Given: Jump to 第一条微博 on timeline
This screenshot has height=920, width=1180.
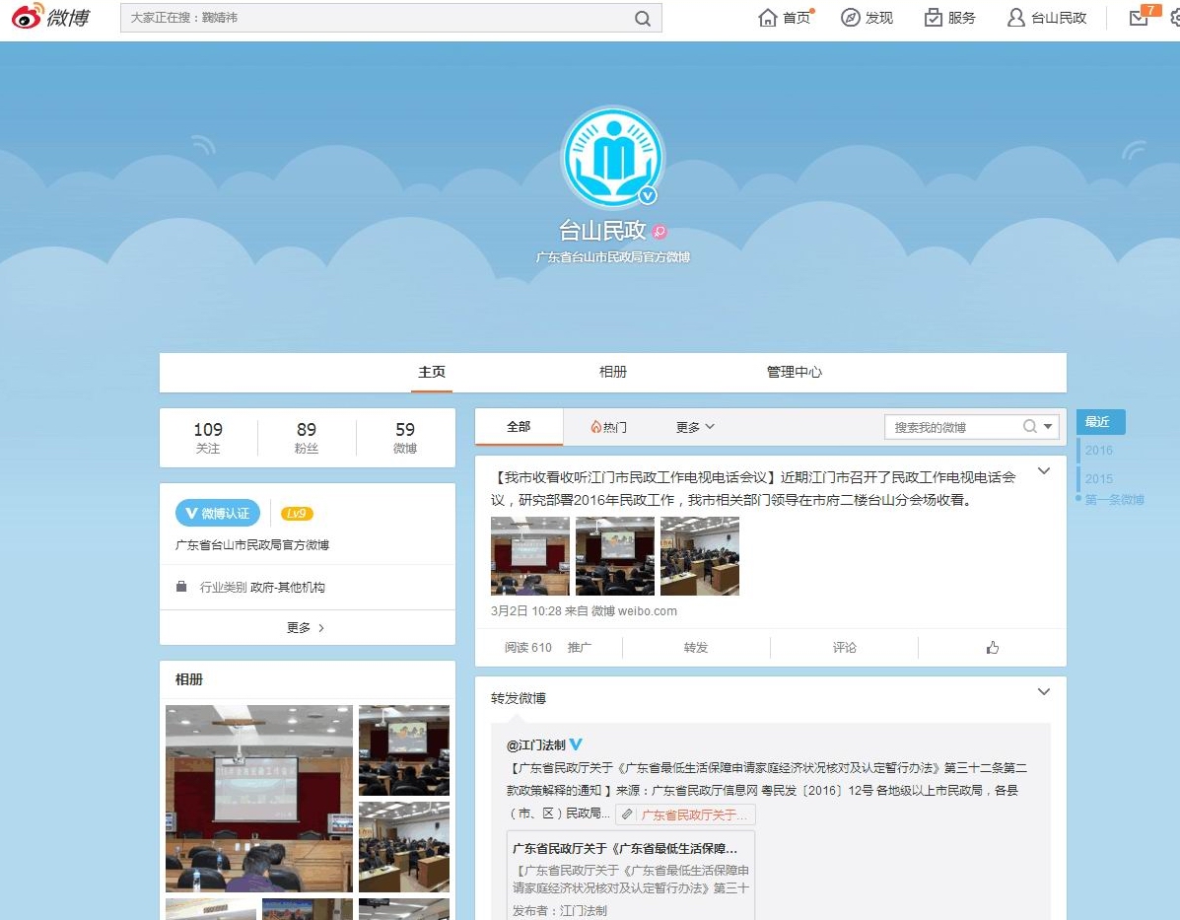Looking at the screenshot, I should point(1115,499).
